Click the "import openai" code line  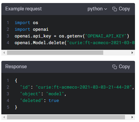[31, 29]
